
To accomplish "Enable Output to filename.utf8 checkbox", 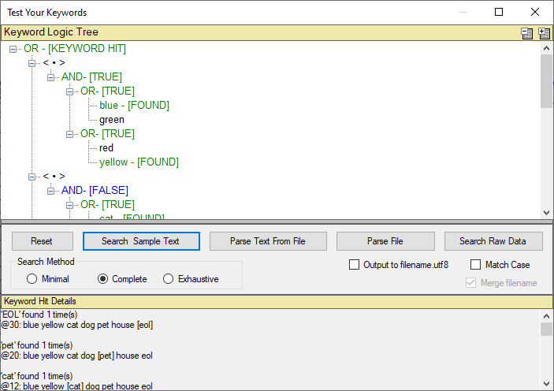I will point(354,265).
